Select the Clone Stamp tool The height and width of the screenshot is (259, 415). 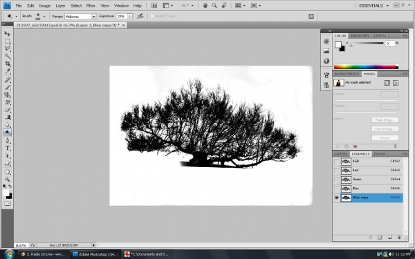(x=7, y=95)
